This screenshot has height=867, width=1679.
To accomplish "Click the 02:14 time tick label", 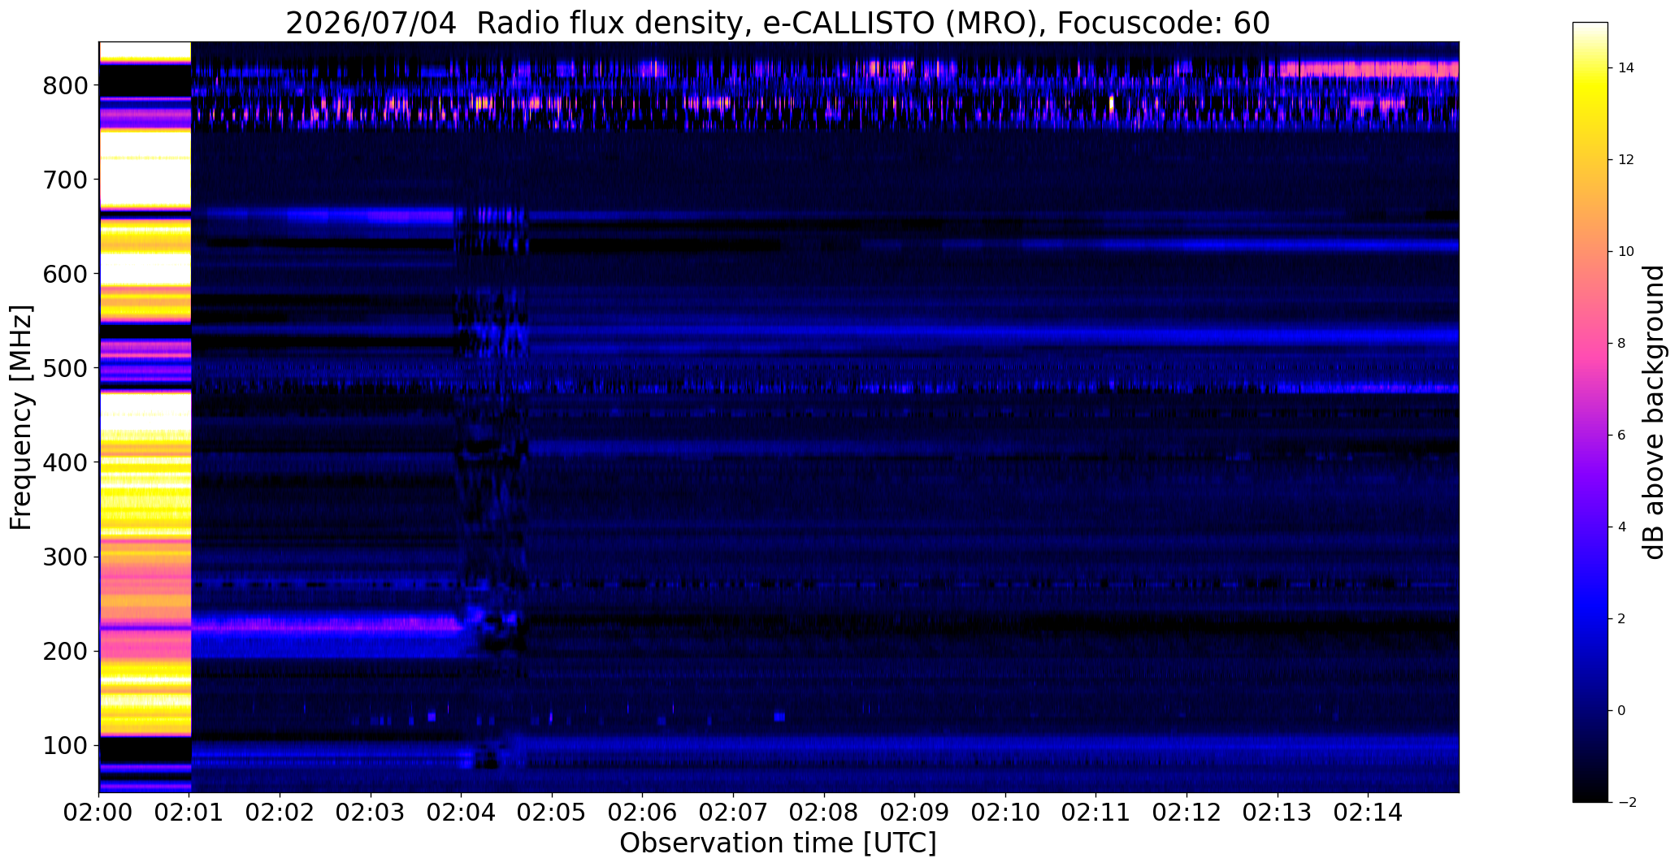I will pyautogui.click(x=1368, y=813).
